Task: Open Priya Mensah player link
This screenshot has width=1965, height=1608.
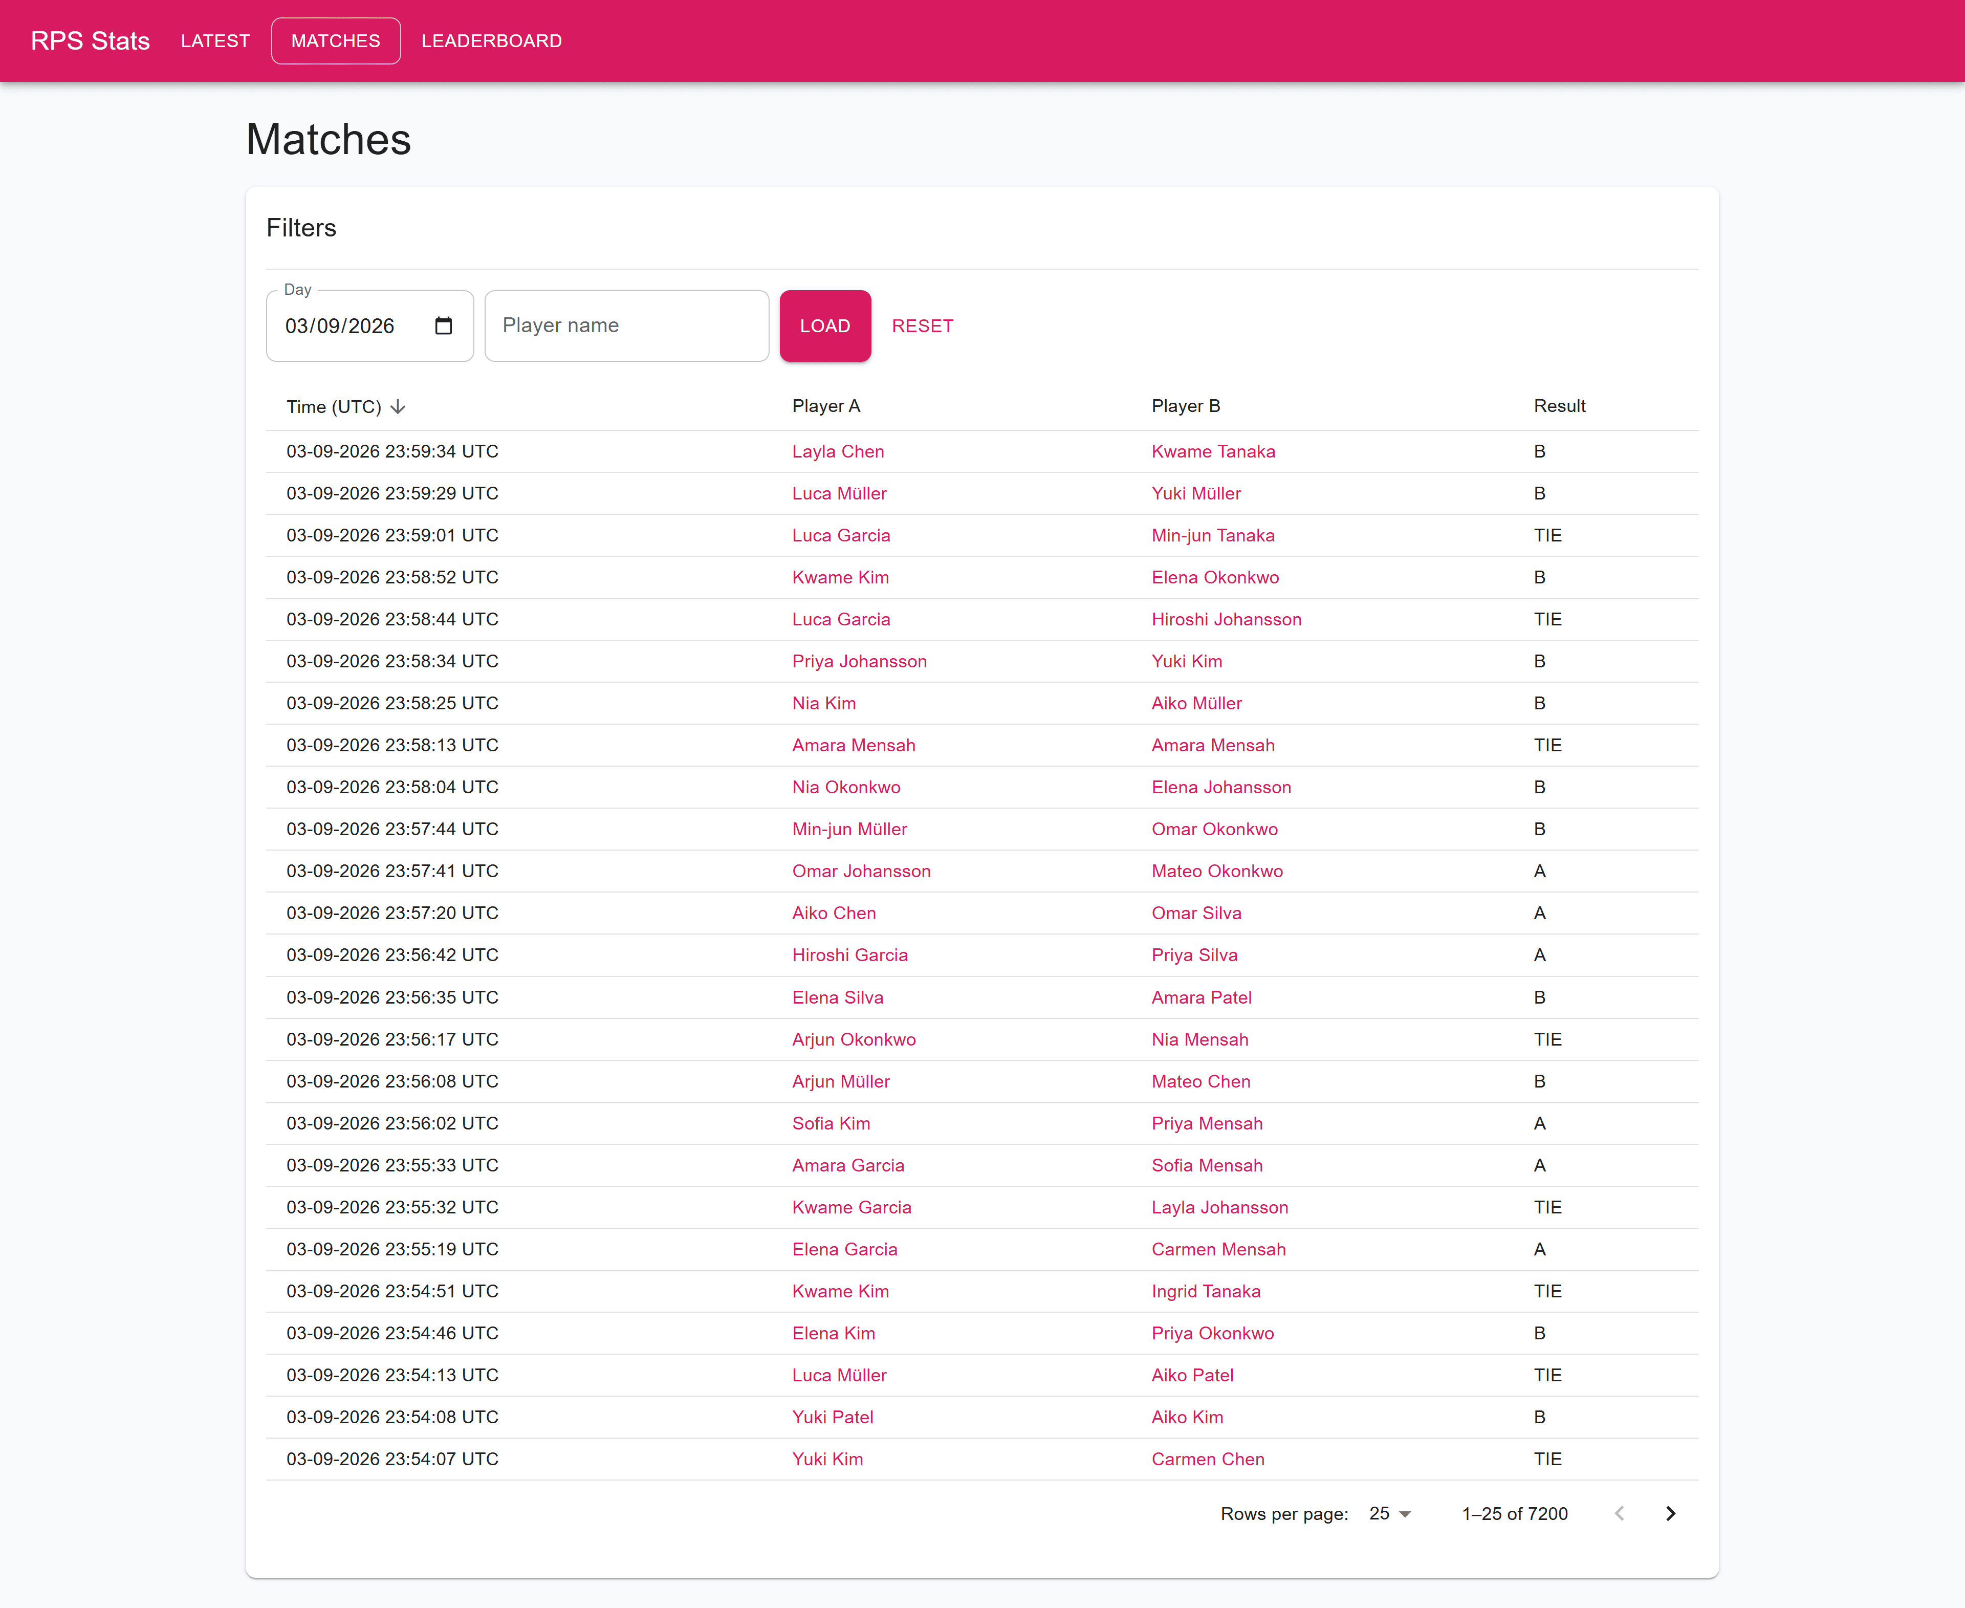Action: [1207, 1123]
